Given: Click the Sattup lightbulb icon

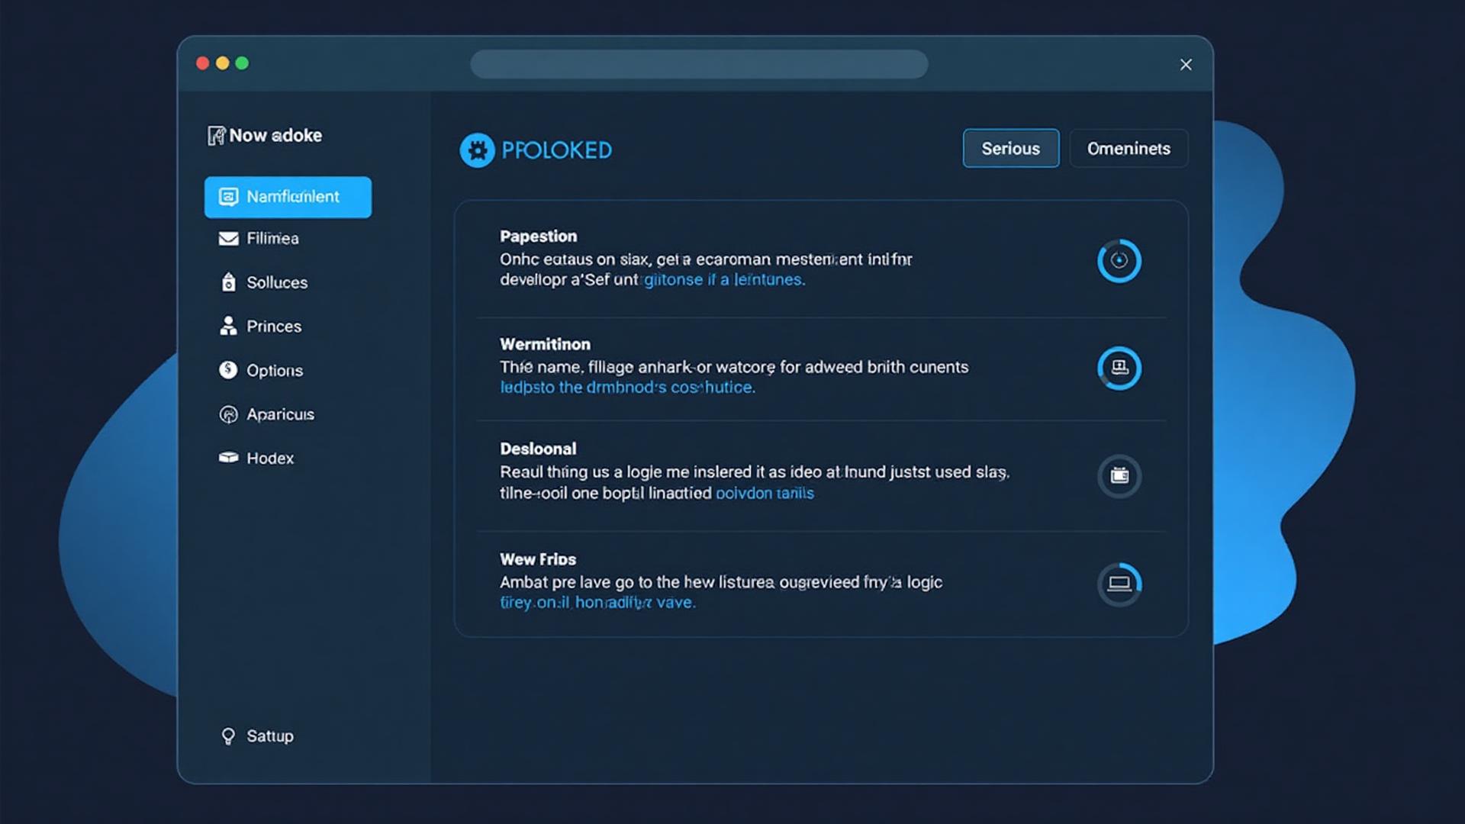Looking at the screenshot, I should point(228,736).
